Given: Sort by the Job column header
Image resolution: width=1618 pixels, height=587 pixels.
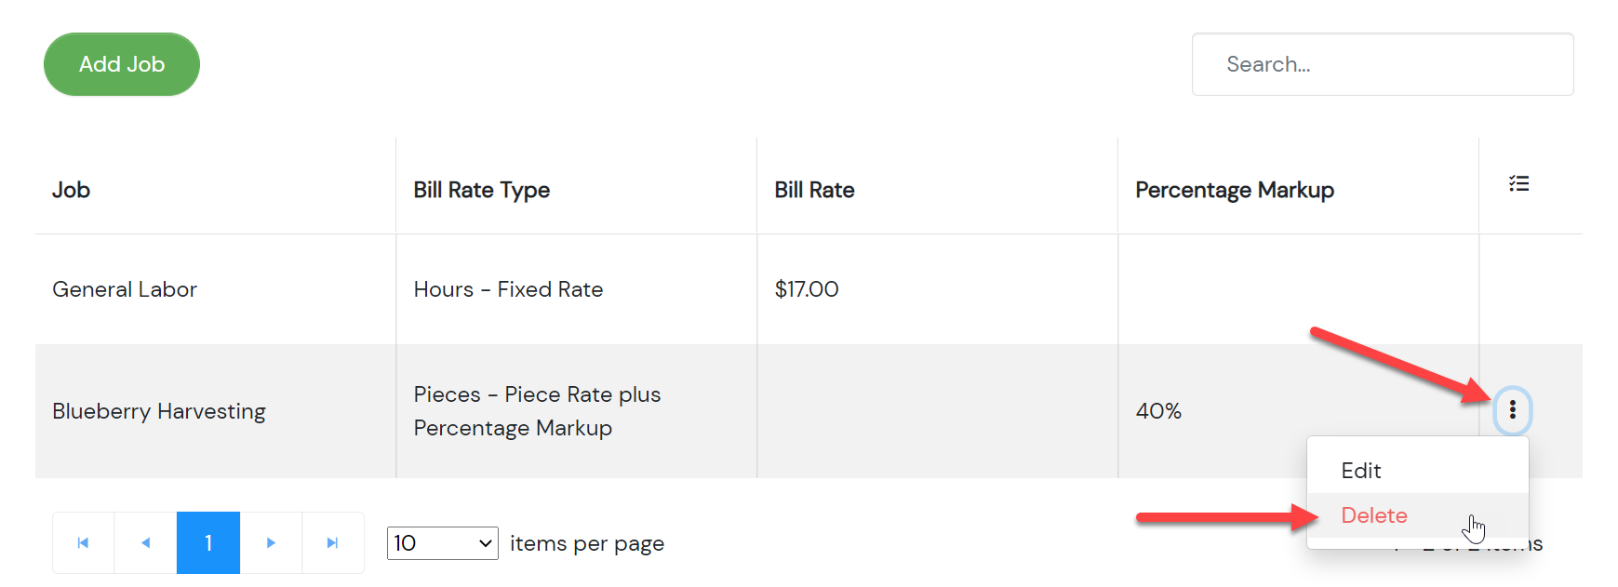Looking at the screenshot, I should coord(71,190).
